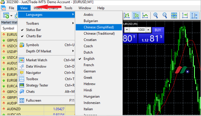Screen dimensions: 201x116
Task: Select the bar chart type icon
Action: (x=127, y=15)
